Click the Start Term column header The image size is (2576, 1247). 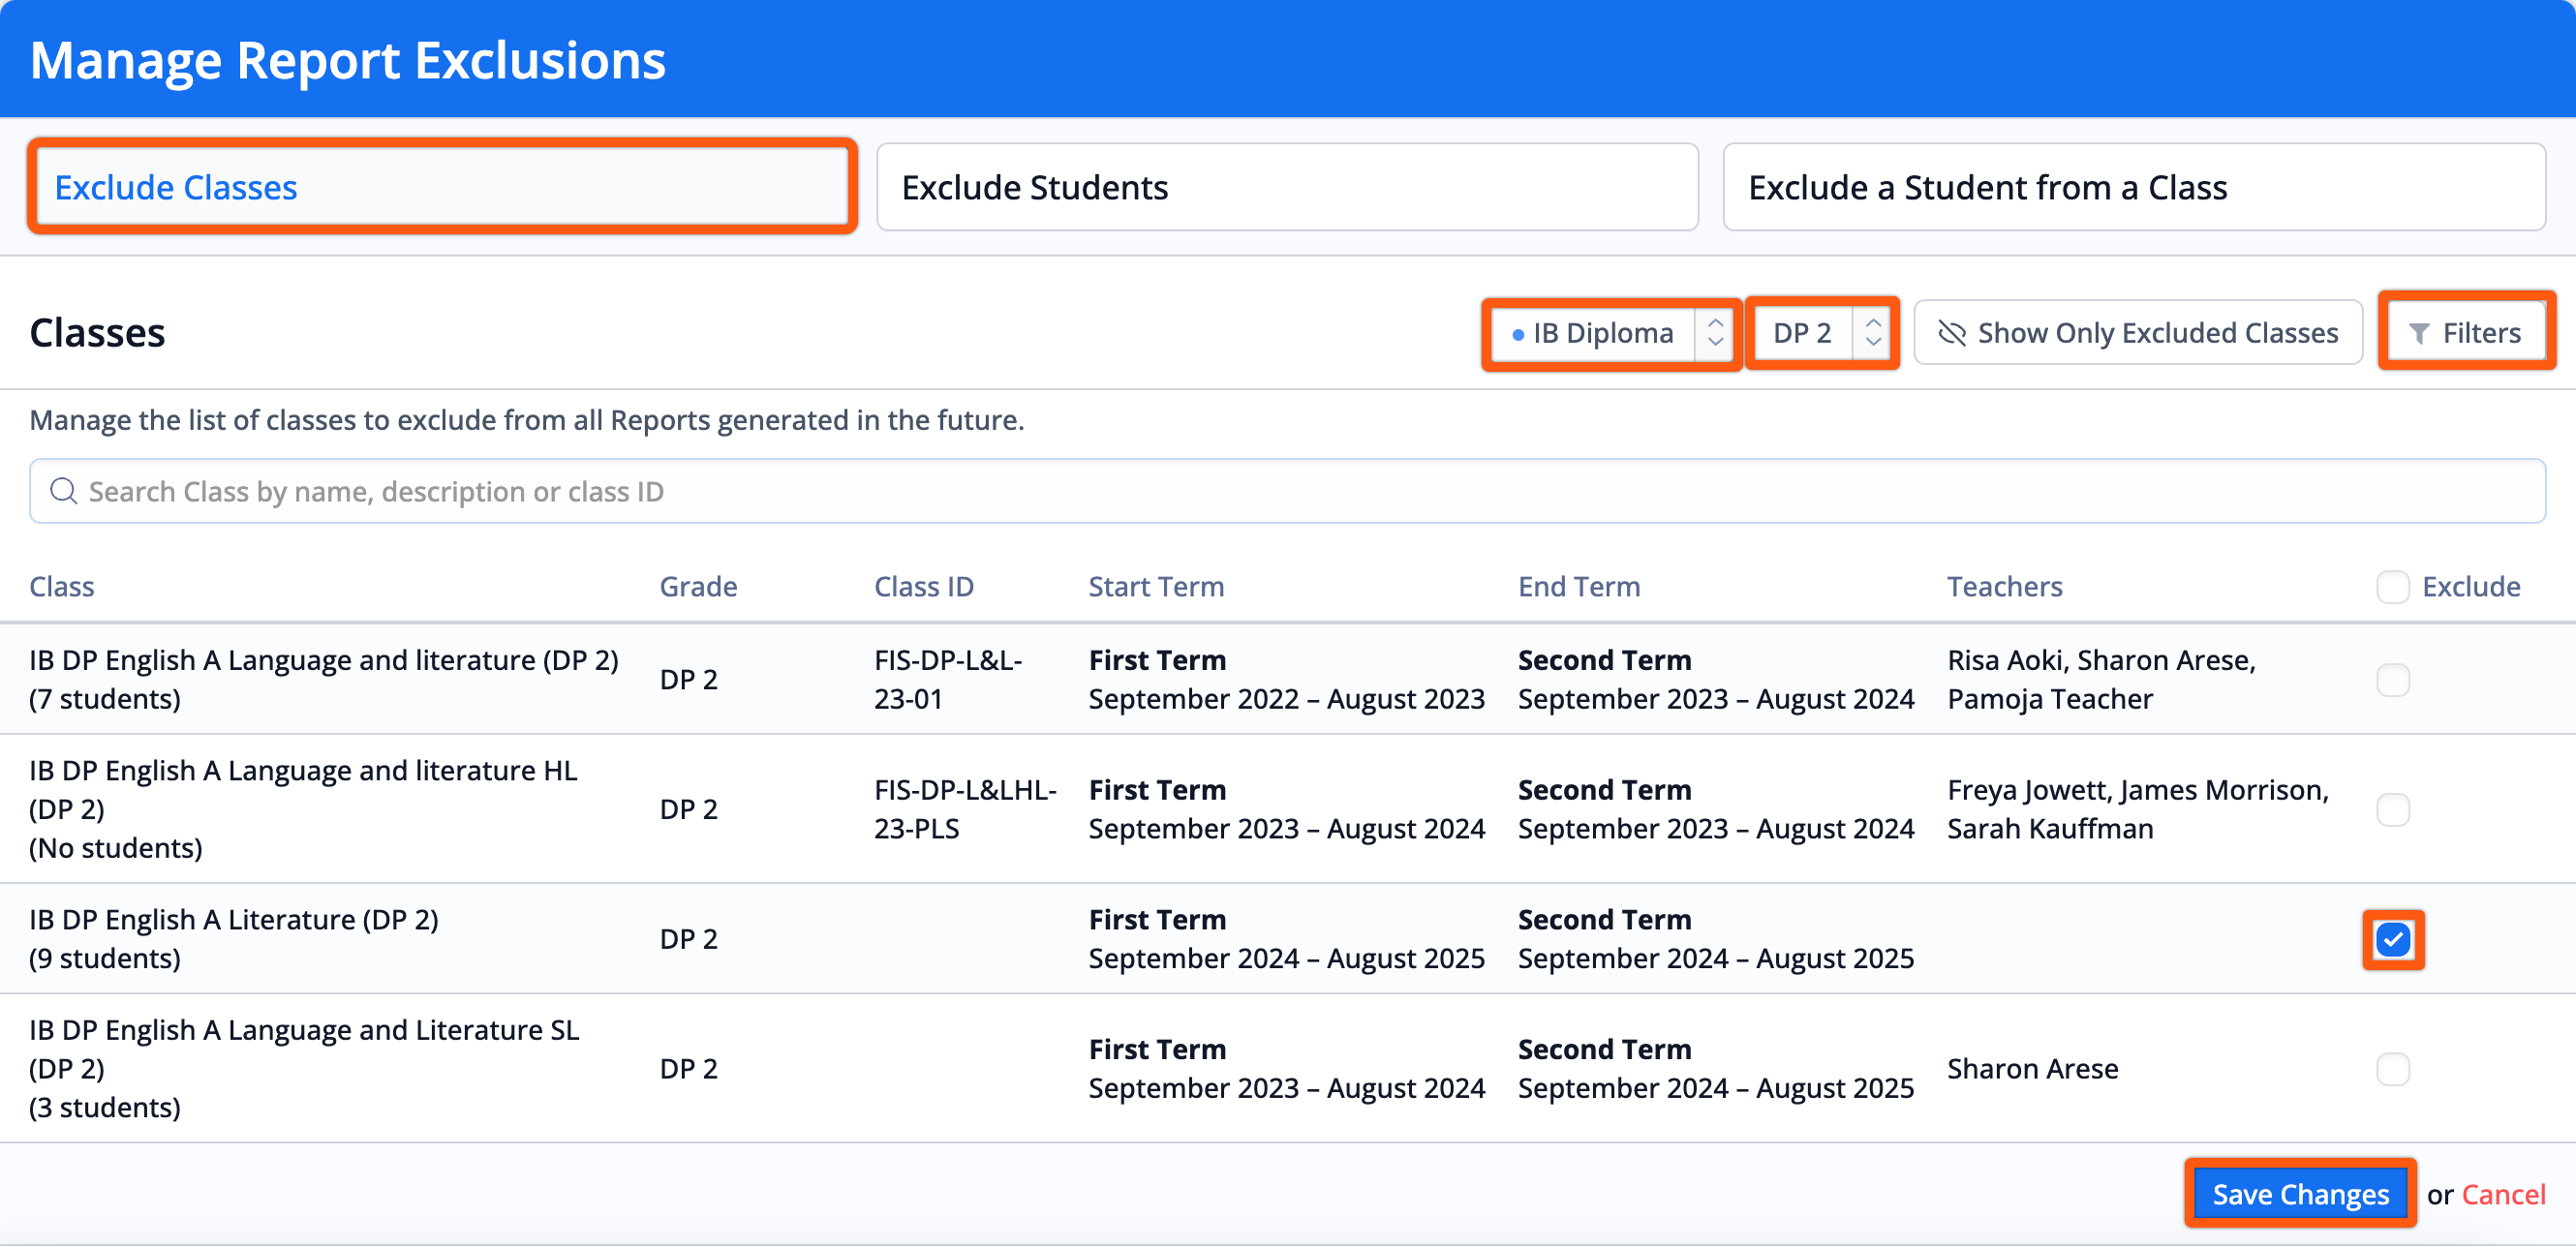(1156, 586)
